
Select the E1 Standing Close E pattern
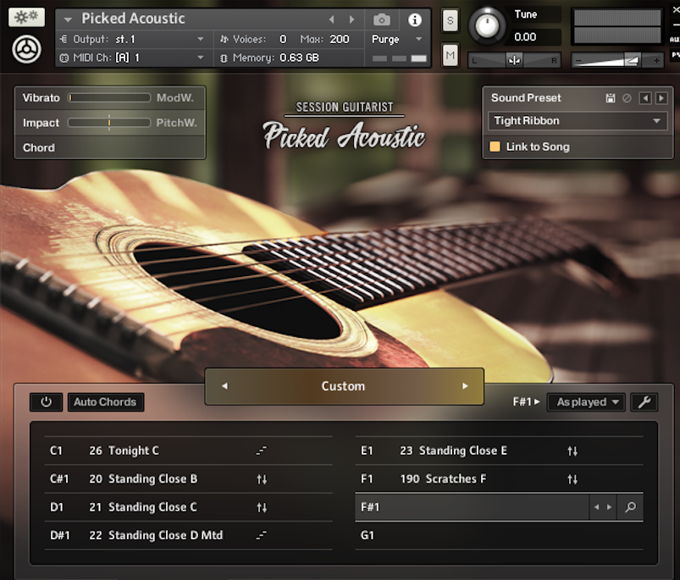click(x=499, y=450)
